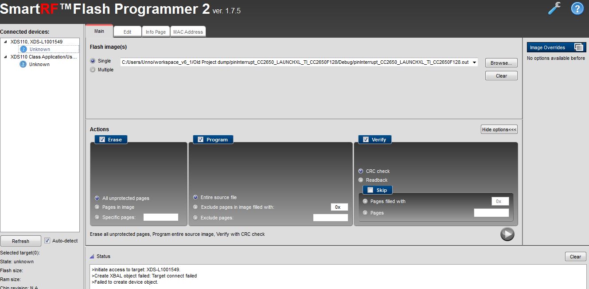Click the Exclude pages input field
589x289 pixels.
[x=331, y=218]
